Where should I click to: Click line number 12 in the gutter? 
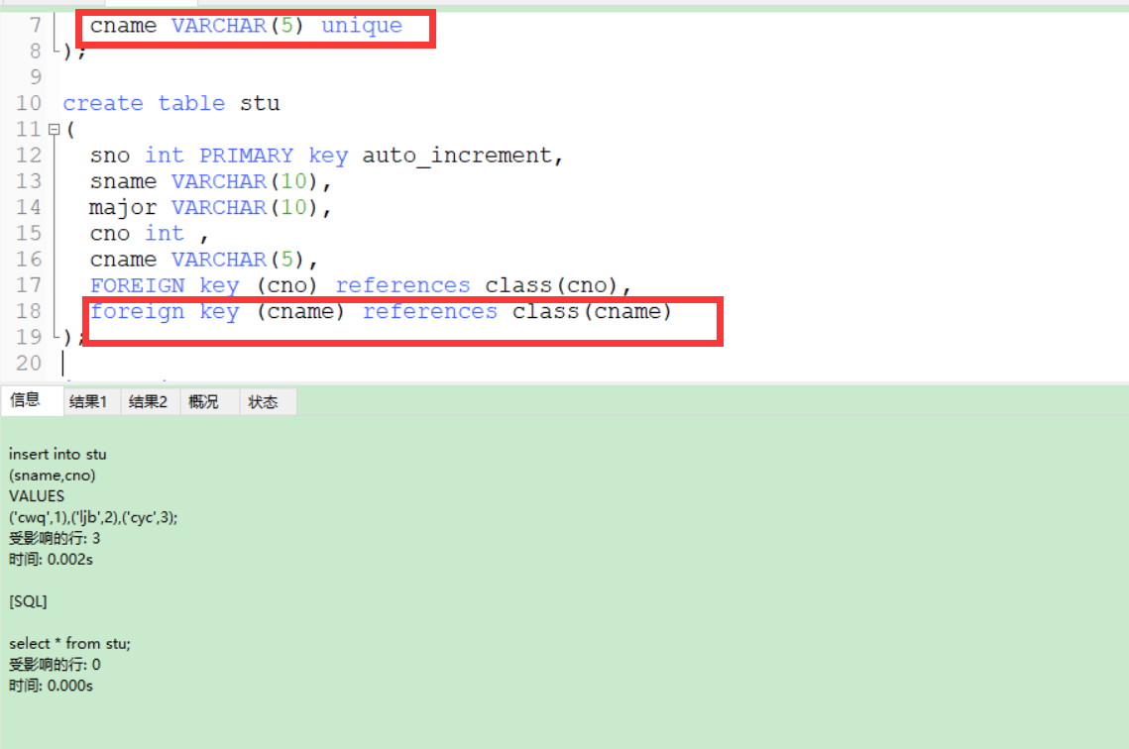tap(29, 156)
